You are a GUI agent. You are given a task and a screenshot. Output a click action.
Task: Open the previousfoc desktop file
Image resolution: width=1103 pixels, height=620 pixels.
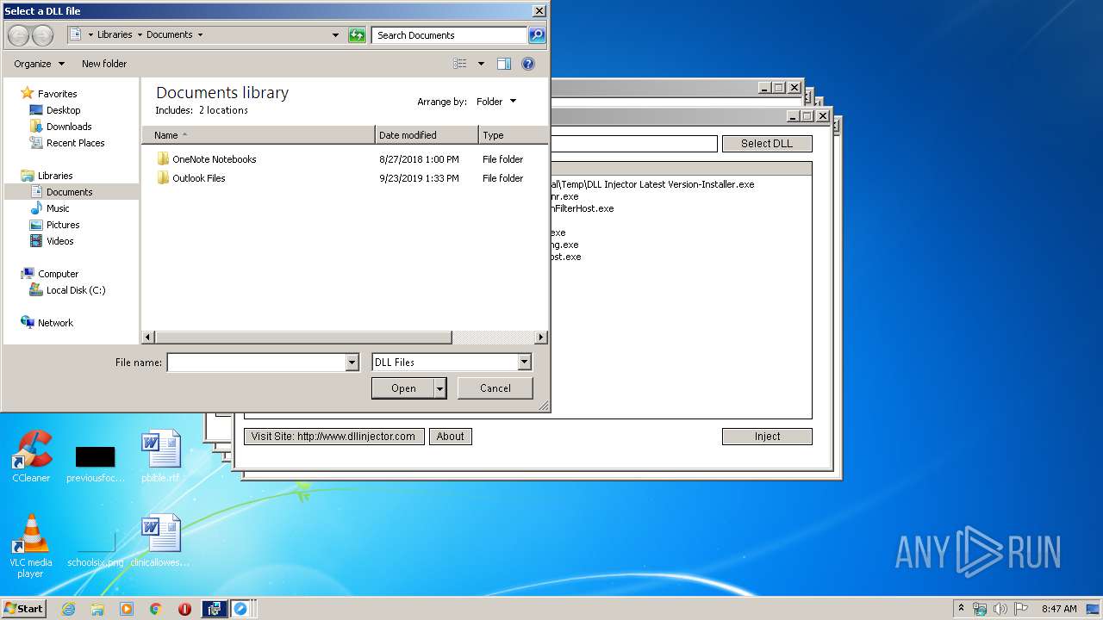[95, 463]
